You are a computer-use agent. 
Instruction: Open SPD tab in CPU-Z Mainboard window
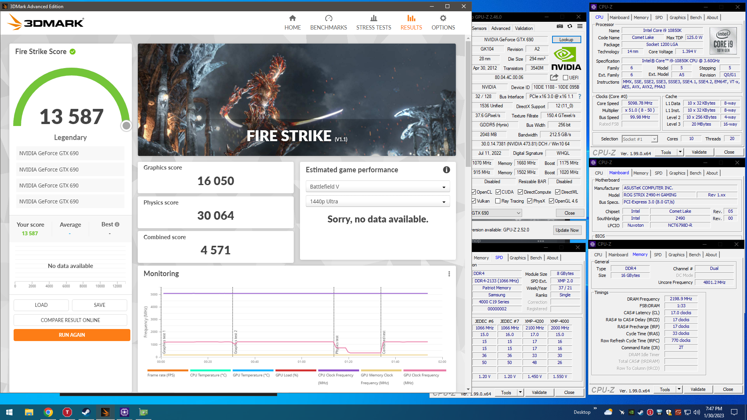tap(658, 173)
